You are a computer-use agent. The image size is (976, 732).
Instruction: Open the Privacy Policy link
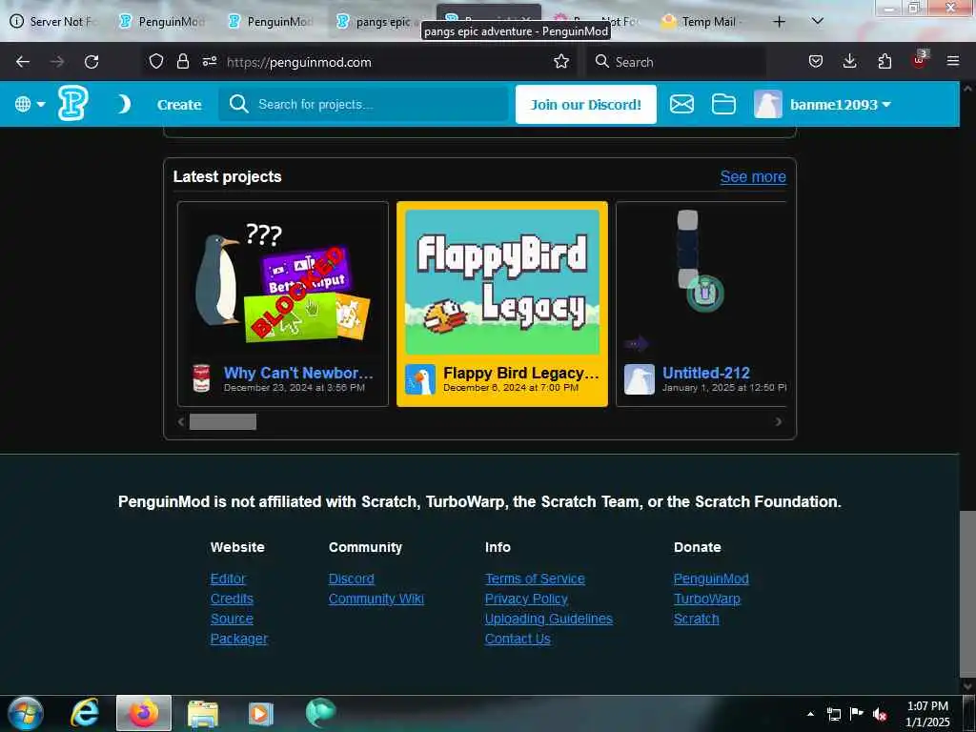pyautogui.click(x=526, y=599)
